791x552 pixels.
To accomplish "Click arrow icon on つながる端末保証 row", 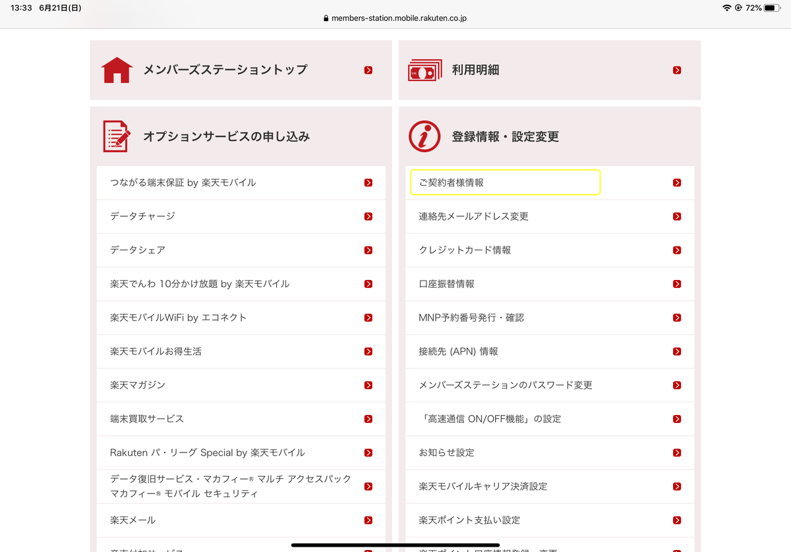I will click(x=368, y=182).
